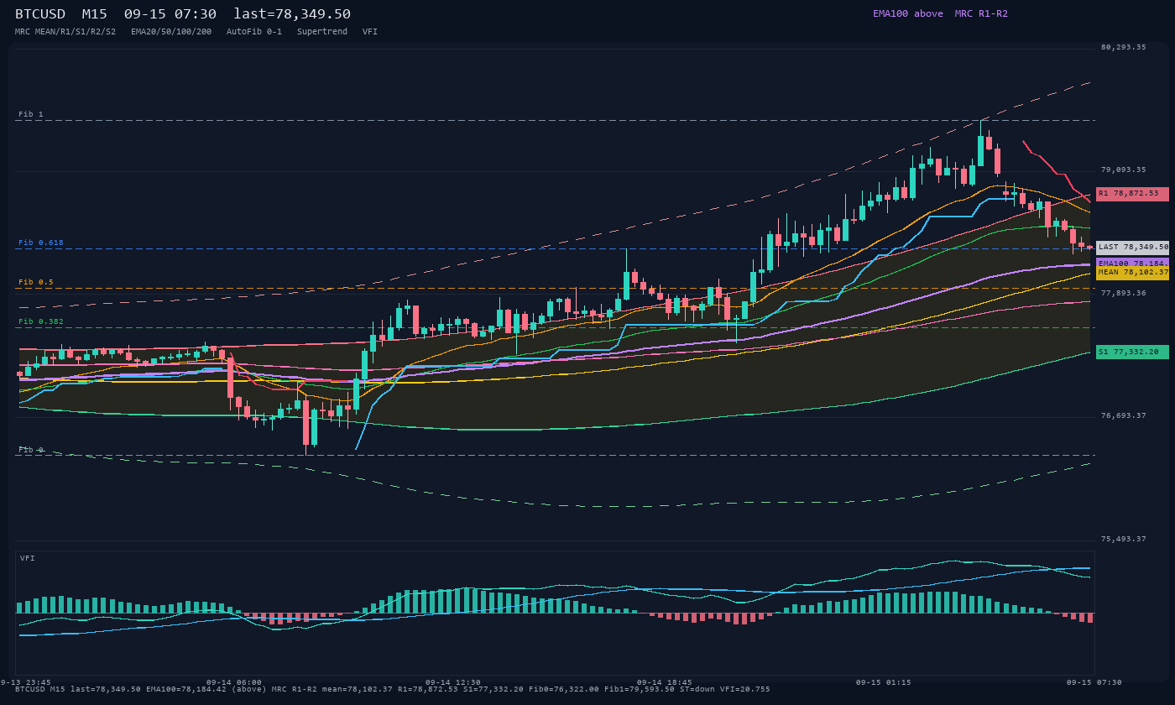Select the 'VFI' entry in the indicator legend
Viewport: 1175px width, 705px height.
(370, 32)
